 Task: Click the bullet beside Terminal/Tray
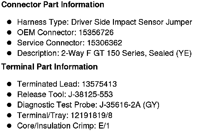coord(10,115)
